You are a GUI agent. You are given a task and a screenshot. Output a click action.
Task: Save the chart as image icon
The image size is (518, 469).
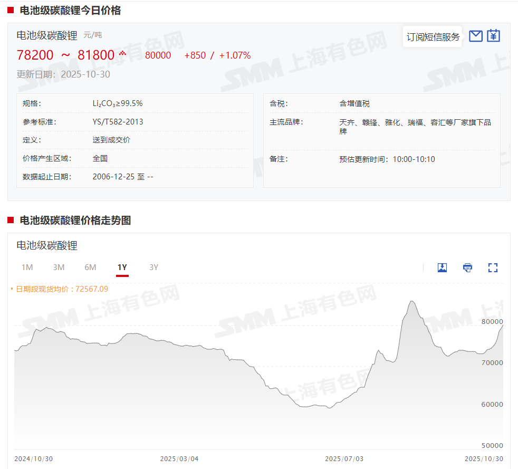[x=442, y=267]
